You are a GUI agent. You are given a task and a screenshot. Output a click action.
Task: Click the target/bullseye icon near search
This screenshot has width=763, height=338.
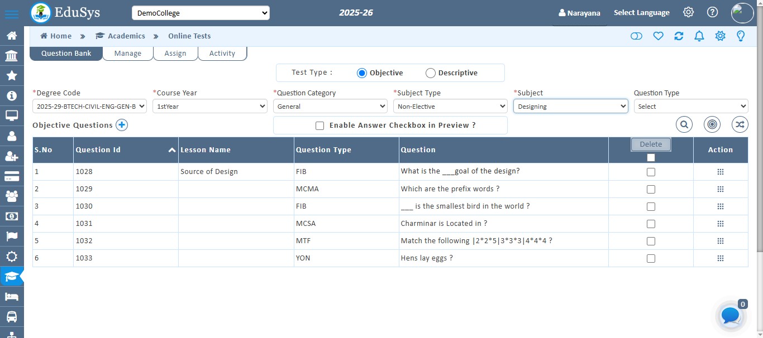pos(712,124)
